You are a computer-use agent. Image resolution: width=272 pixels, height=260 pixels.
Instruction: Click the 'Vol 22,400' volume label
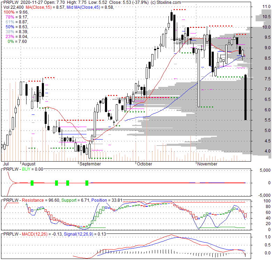coord(14,7)
